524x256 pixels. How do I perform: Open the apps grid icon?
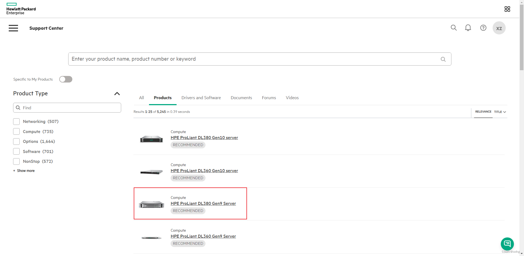click(507, 9)
